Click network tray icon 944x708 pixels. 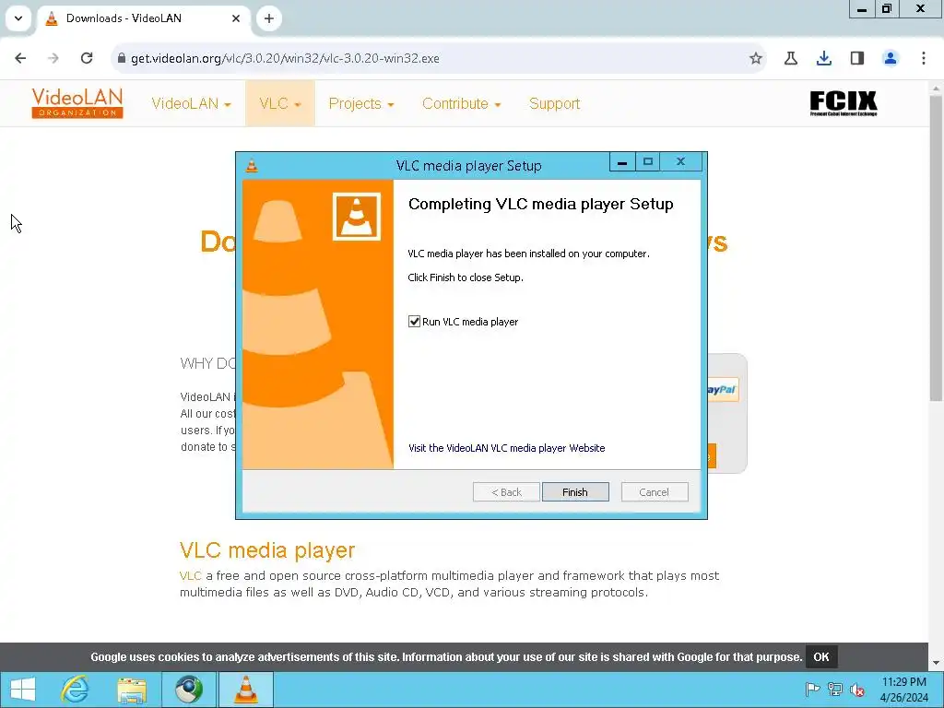click(x=835, y=689)
